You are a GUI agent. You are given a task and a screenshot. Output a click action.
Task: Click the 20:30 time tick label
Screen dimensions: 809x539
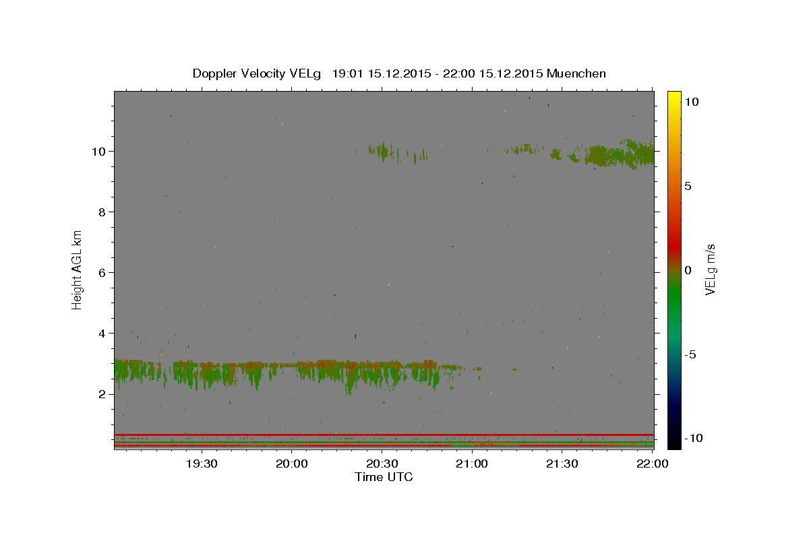pyautogui.click(x=382, y=464)
